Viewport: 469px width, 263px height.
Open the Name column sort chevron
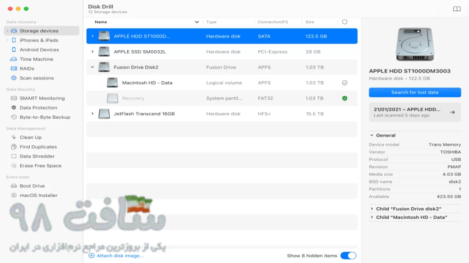point(196,22)
